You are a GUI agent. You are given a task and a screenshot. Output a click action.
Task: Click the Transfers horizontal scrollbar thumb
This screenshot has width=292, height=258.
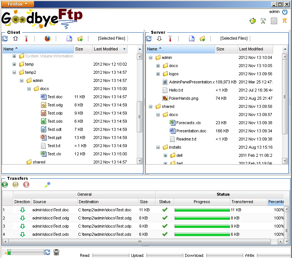coord(139,242)
